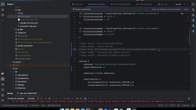Viewport: 196px width, 110px height.
Task: Open the Debug tool window icon
Action: (3, 79)
